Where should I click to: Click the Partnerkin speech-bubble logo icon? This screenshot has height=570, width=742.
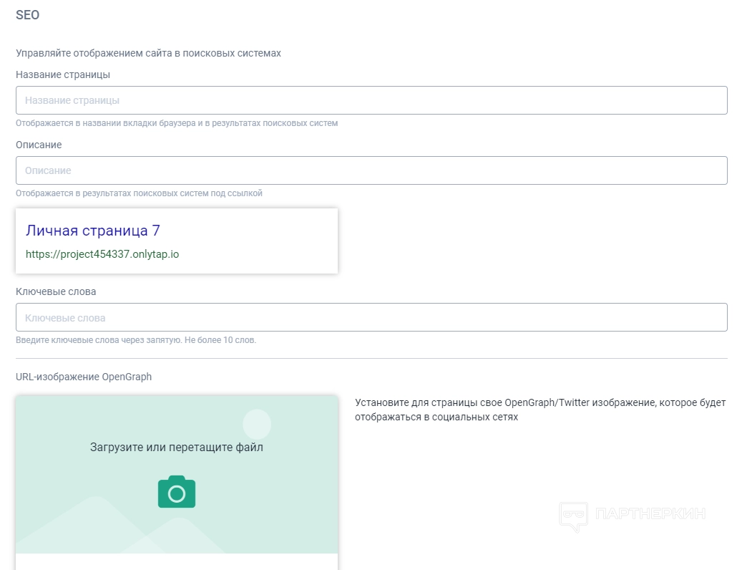pyautogui.click(x=573, y=516)
